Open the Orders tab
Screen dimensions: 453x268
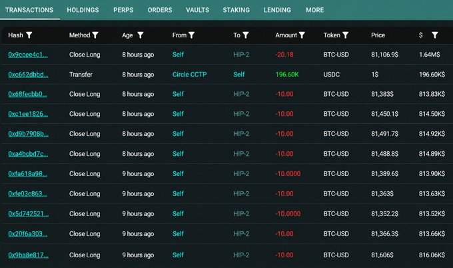(x=160, y=10)
